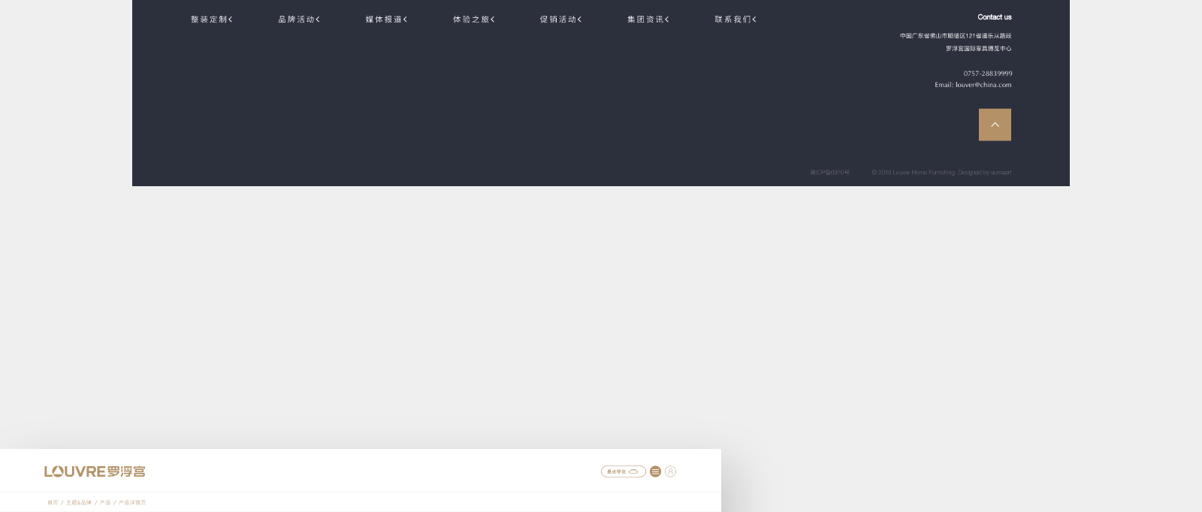Open the 集团资讯 footer menu item
This screenshot has height=512, width=1202.
(648, 20)
